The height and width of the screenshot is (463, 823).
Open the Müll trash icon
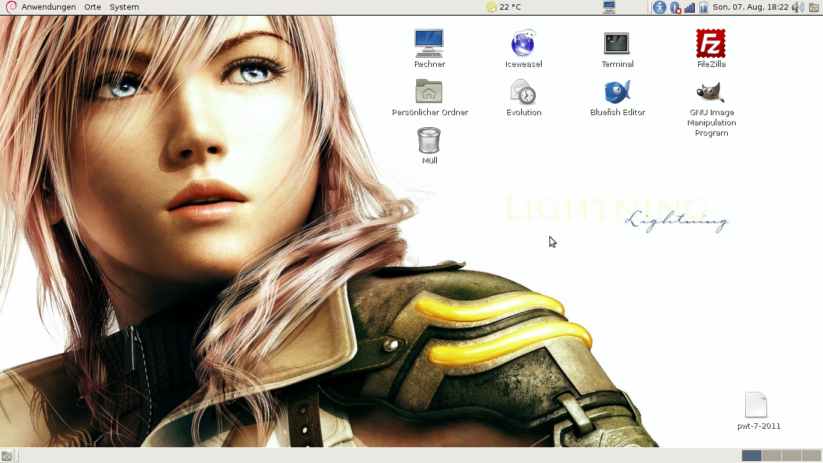[x=429, y=140]
